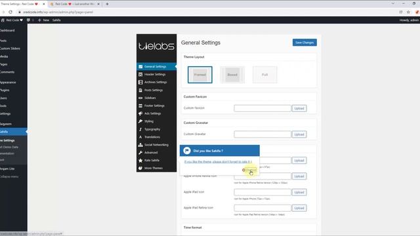
Task: Open General Settings in the tielabs panel
Action: pos(156,66)
